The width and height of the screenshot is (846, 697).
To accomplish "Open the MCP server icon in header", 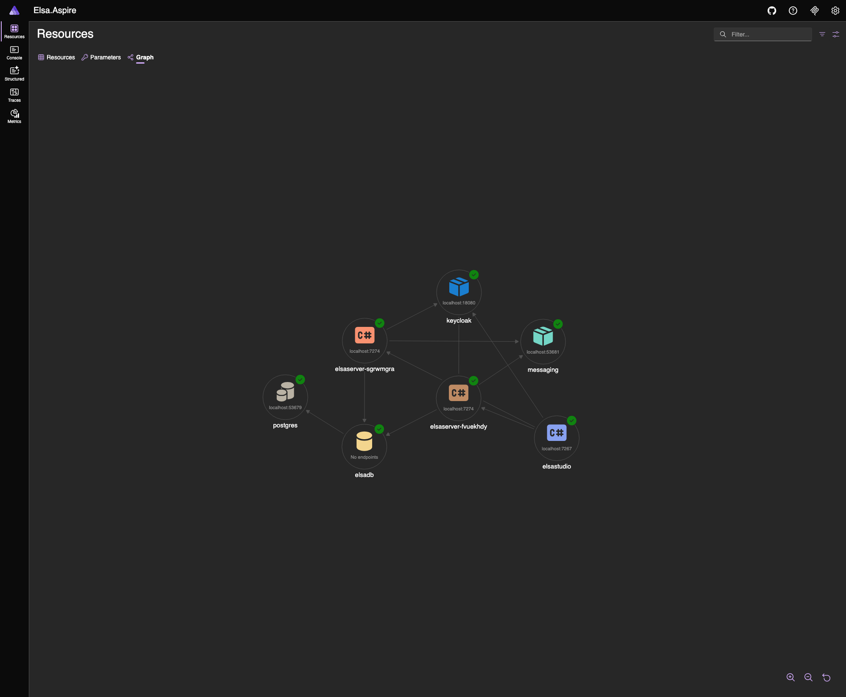I will tap(814, 11).
